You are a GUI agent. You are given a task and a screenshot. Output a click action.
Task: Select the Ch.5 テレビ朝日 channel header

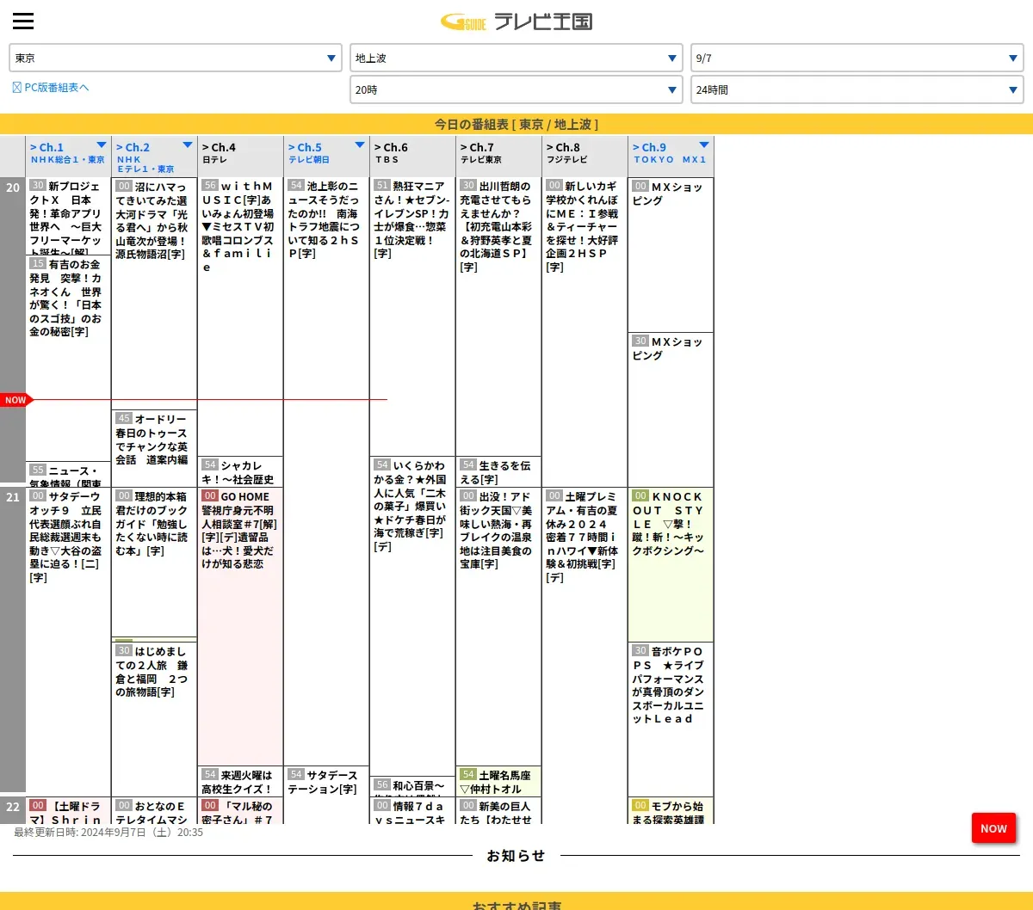click(x=326, y=156)
